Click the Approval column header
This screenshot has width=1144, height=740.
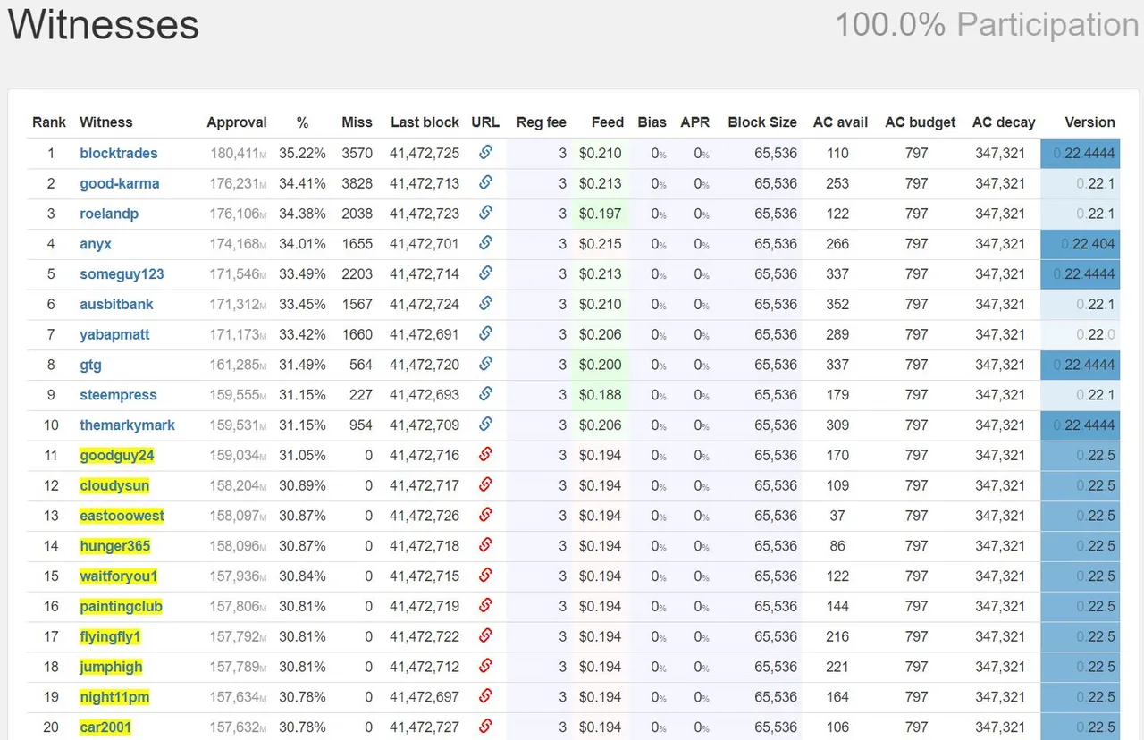click(237, 122)
